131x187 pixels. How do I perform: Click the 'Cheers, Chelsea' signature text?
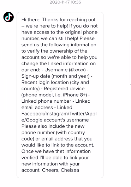(x=60, y=170)
